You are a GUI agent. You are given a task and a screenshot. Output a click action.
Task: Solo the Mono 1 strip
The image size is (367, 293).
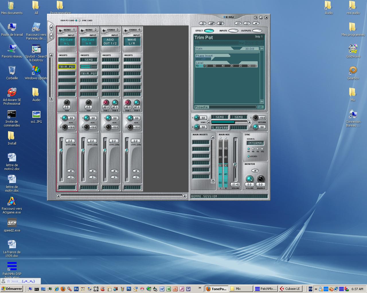(71, 177)
